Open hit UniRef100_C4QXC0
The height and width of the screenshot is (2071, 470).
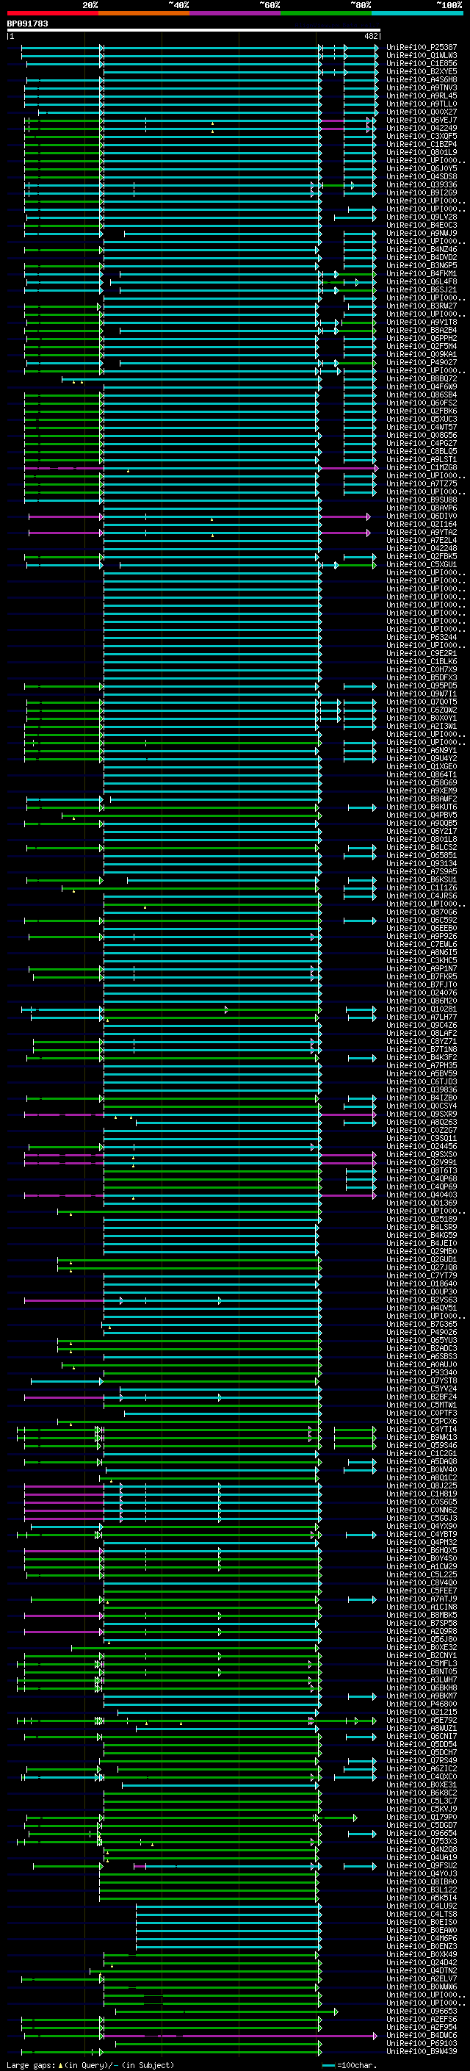tap(422, 1776)
